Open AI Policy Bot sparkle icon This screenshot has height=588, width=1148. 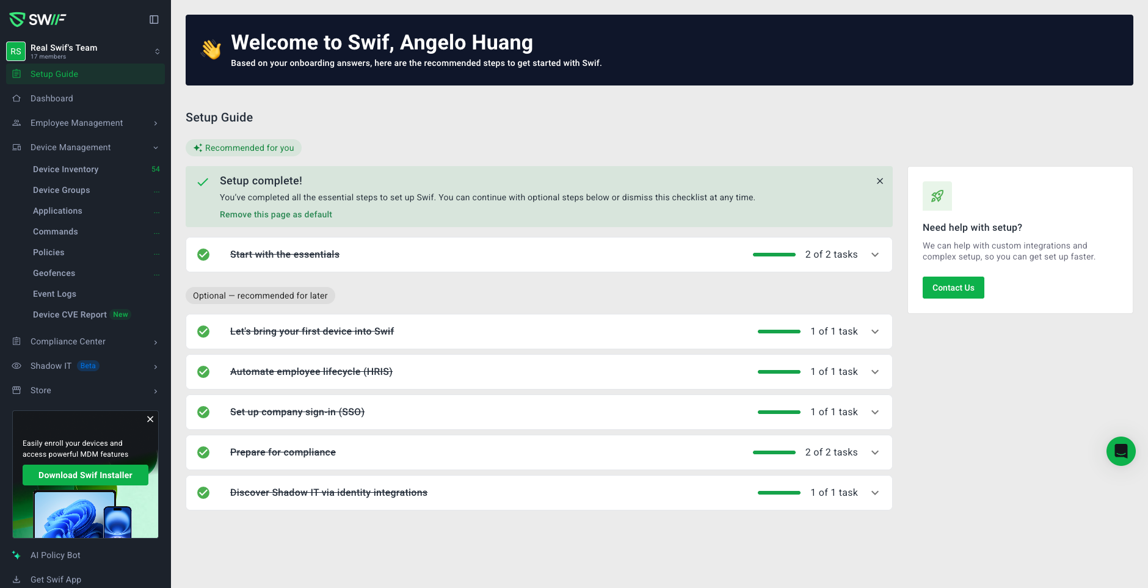pos(16,555)
